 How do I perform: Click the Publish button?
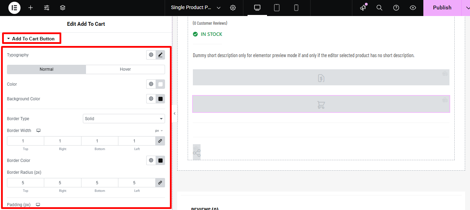click(442, 8)
